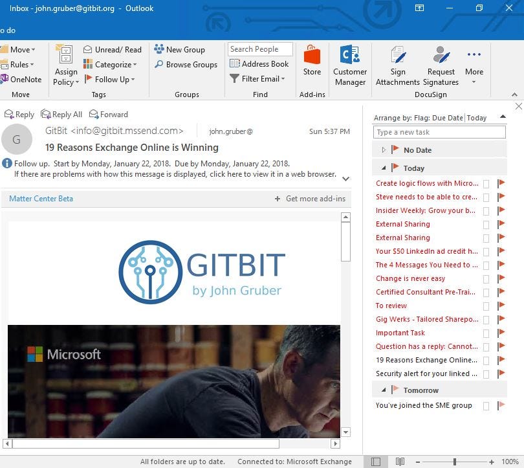Expand the message header chevron
Screen dimensions: 524x468
(x=346, y=179)
